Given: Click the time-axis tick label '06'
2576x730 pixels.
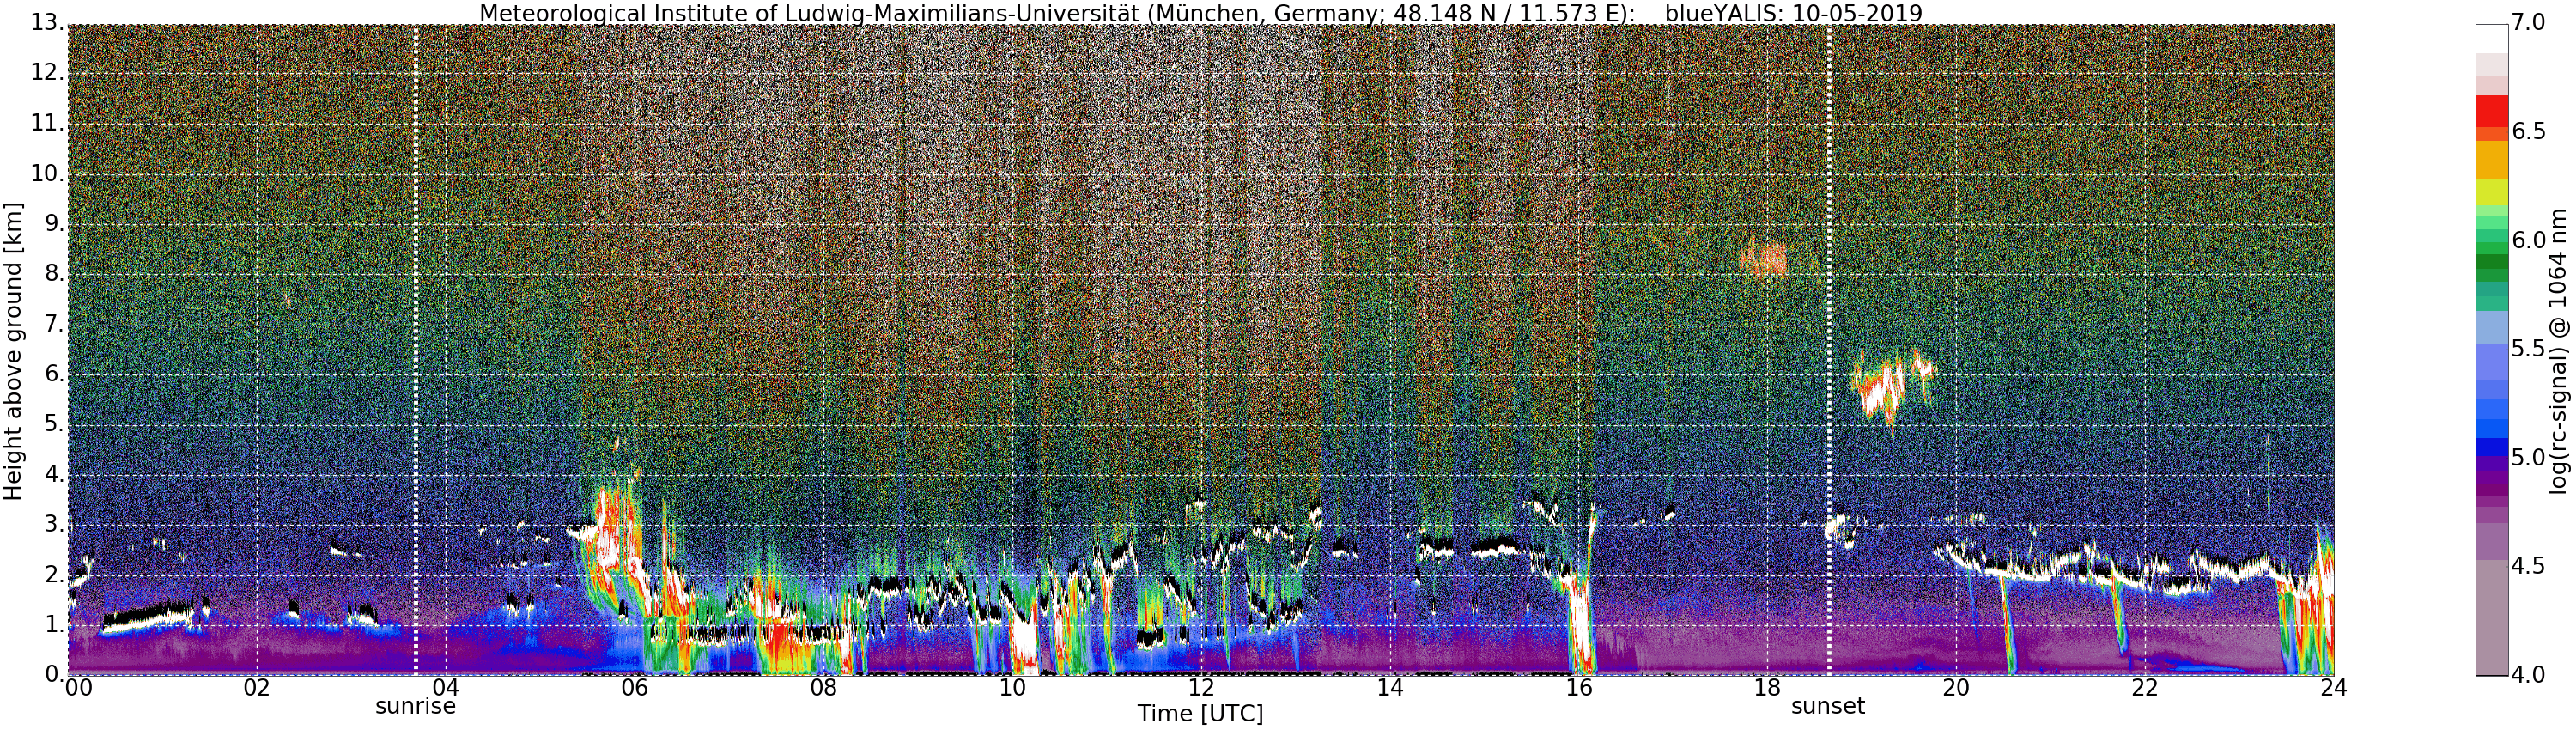Looking at the screenshot, I should pos(634,688).
